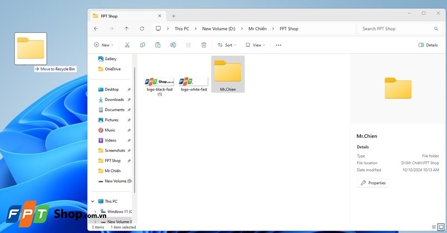Expand chevron after New Volume (D:) breadcrumb

tap(242, 28)
